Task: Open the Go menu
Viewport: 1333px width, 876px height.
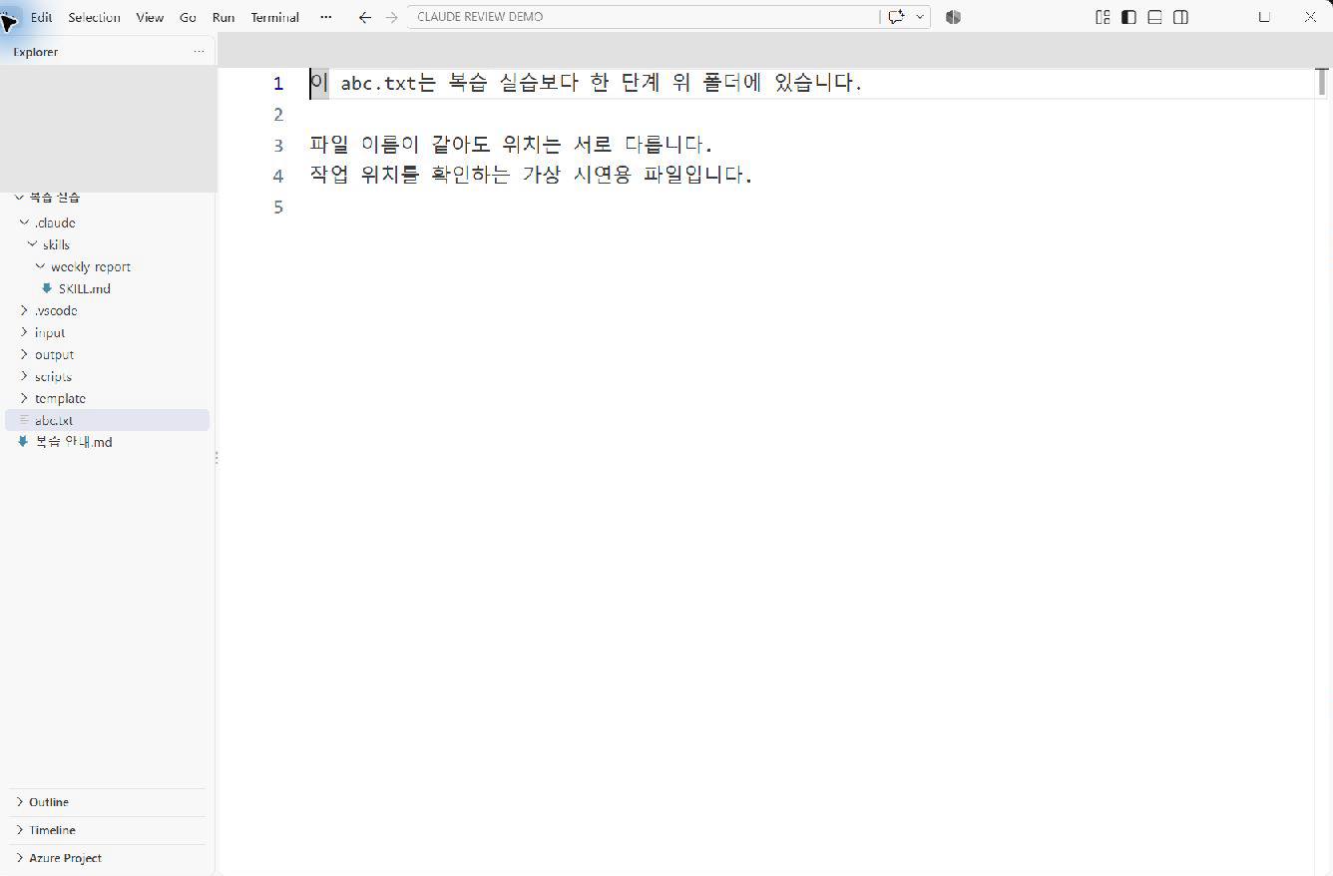Action: click(x=188, y=17)
